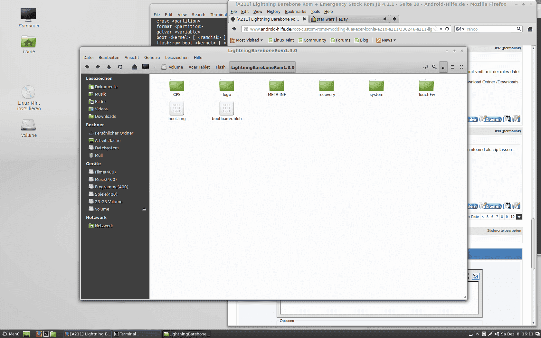
Task: Click the computer icon in file manager toolbar
Action: 146,67
